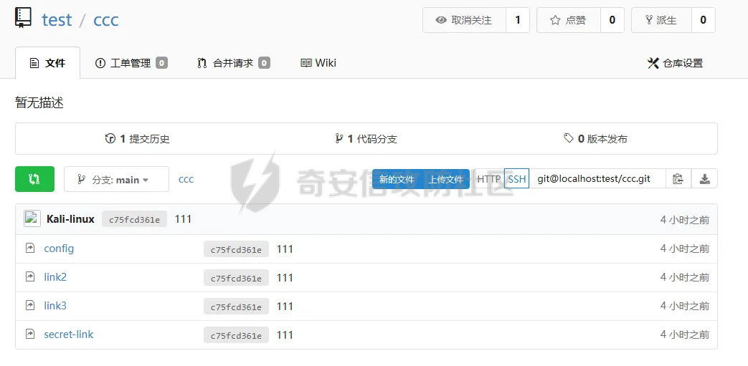Click the 新的文件 new file button

coord(397,179)
